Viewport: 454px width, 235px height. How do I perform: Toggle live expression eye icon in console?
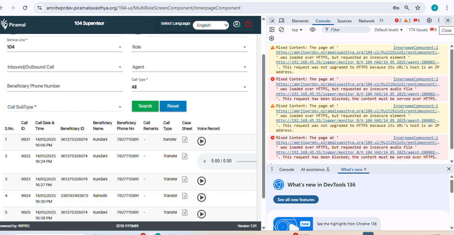click(x=312, y=29)
